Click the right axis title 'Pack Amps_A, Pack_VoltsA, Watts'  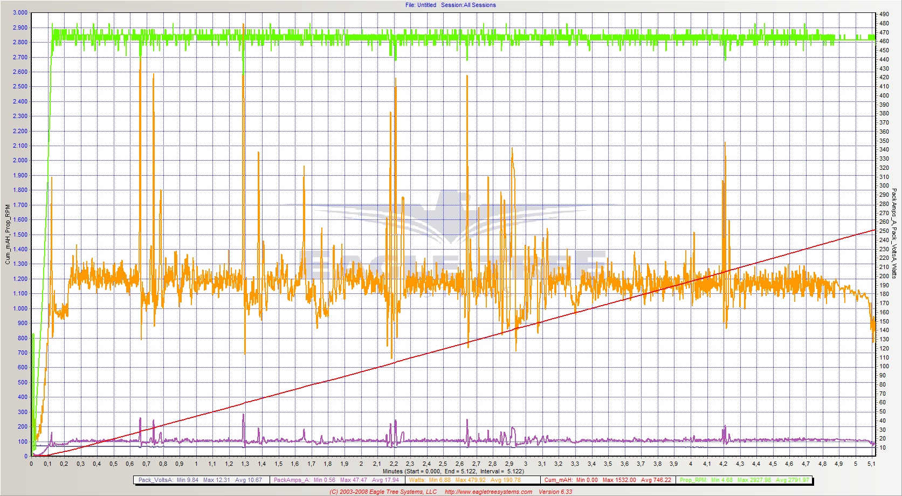(x=894, y=233)
